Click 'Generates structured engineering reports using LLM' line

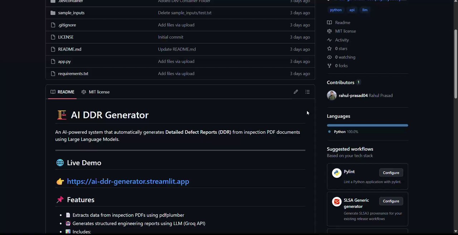(139, 223)
